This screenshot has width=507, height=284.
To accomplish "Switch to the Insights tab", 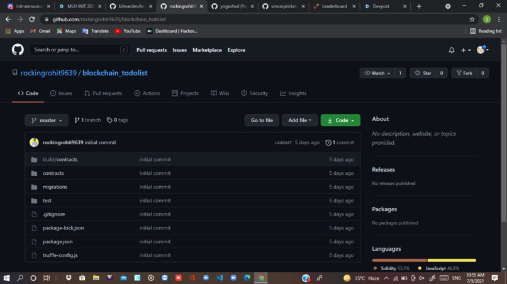I will pos(293,93).
